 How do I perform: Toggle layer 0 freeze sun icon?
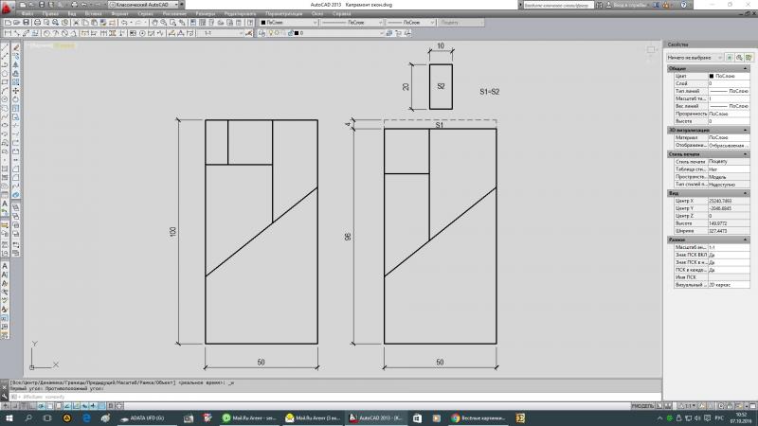278,33
